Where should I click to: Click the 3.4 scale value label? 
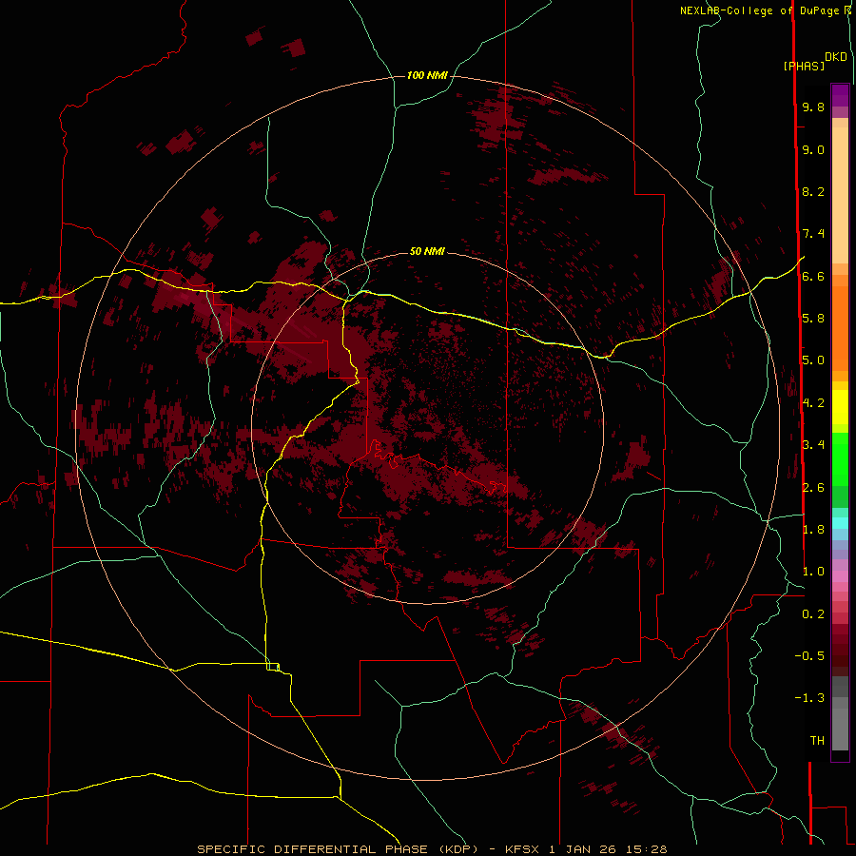click(813, 445)
